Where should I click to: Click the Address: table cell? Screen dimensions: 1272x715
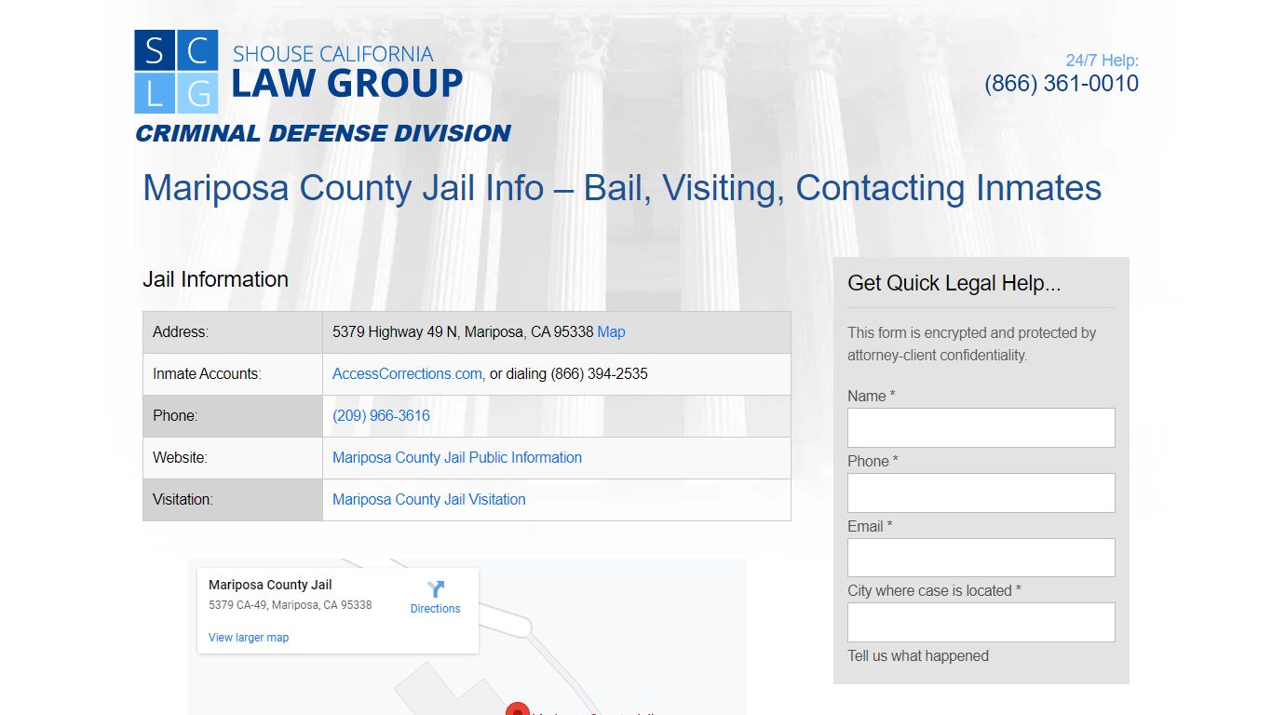tap(233, 332)
